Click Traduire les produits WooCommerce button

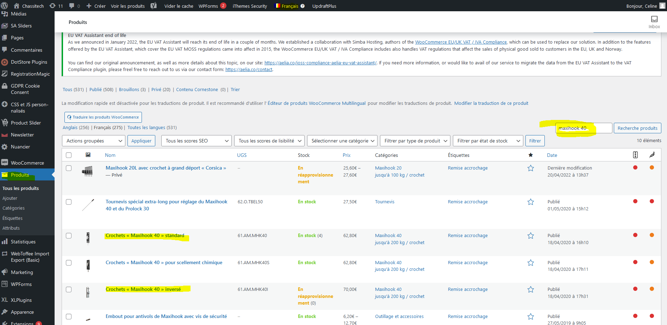point(103,117)
